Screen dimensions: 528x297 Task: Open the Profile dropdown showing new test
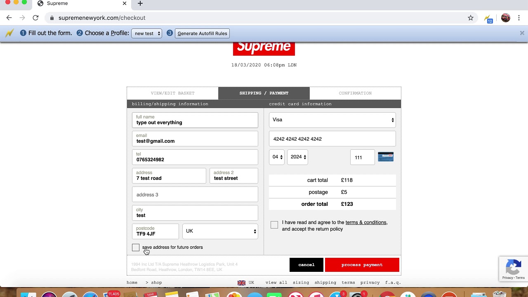point(146,33)
